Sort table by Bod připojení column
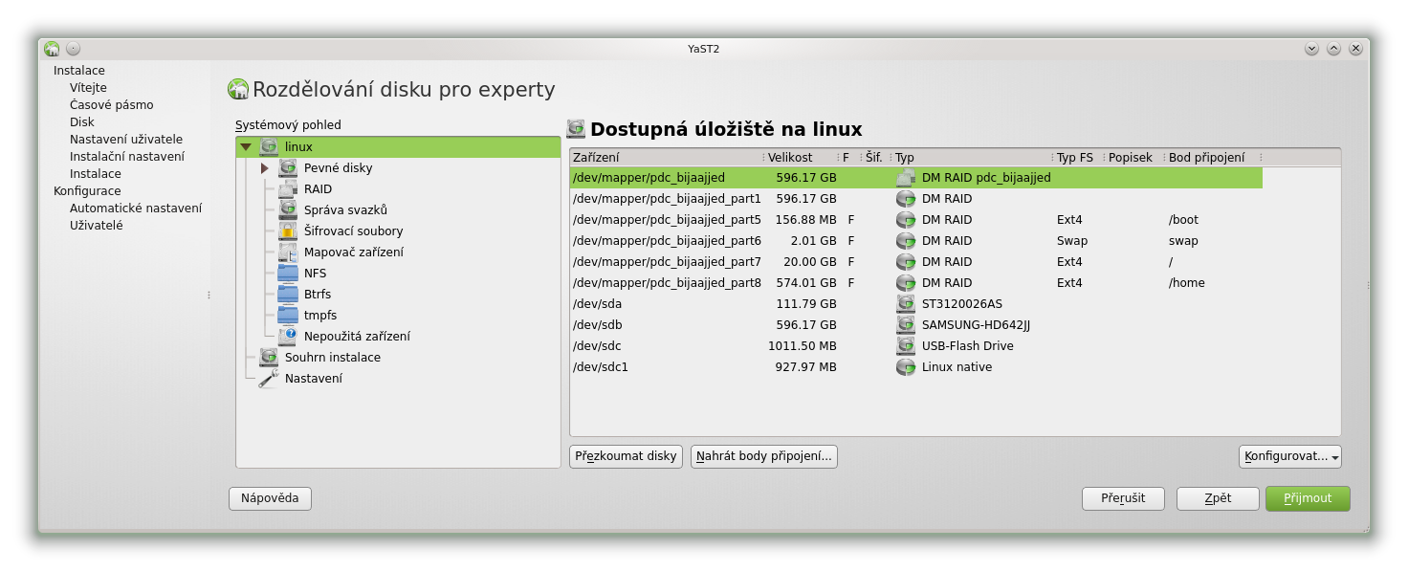Screen dimensions: 1408x571 1214,157
